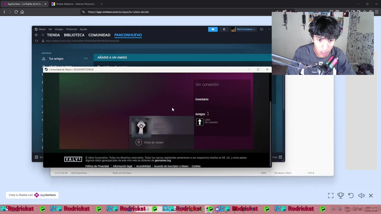Open the Productos menu in Steam
381x214 pixels.
(x=71, y=29)
